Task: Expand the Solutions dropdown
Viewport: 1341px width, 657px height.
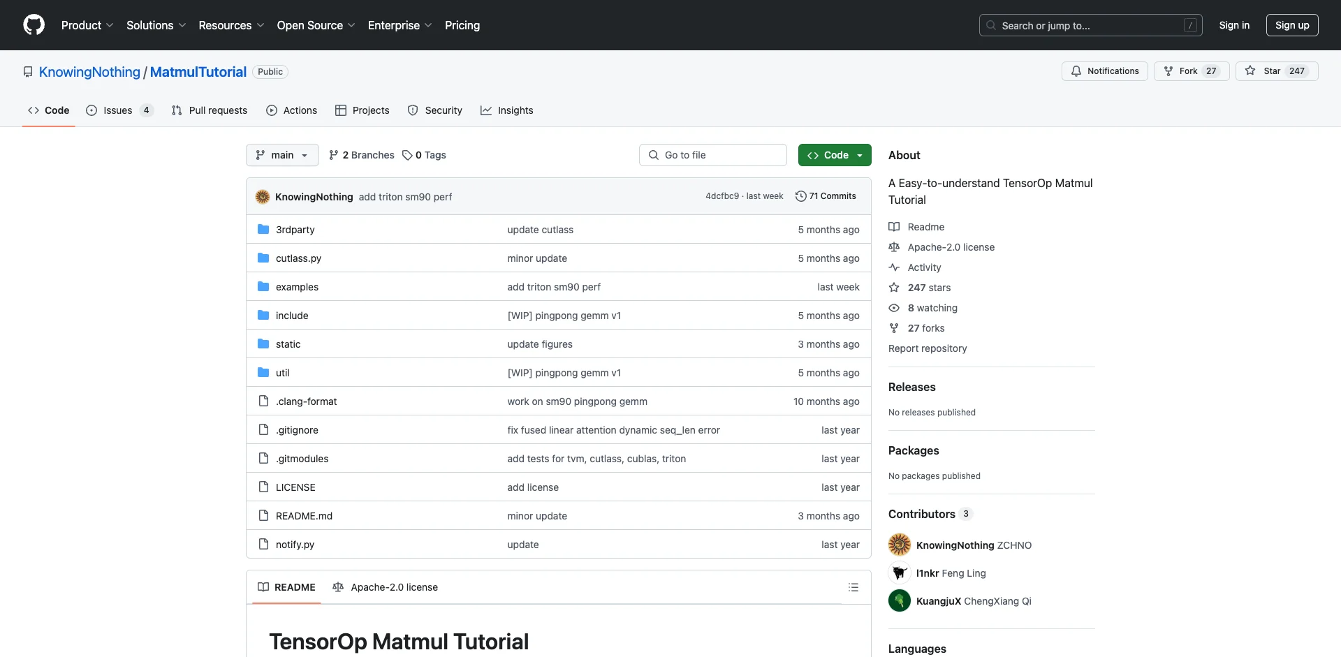Action: (156, 25)
